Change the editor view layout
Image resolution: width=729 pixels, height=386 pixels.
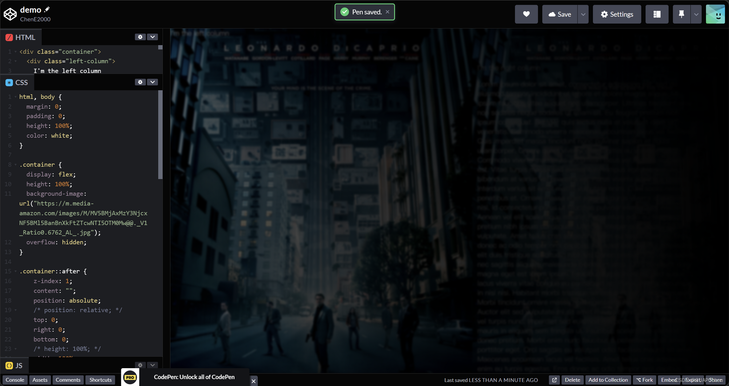[x=657, y=14]
